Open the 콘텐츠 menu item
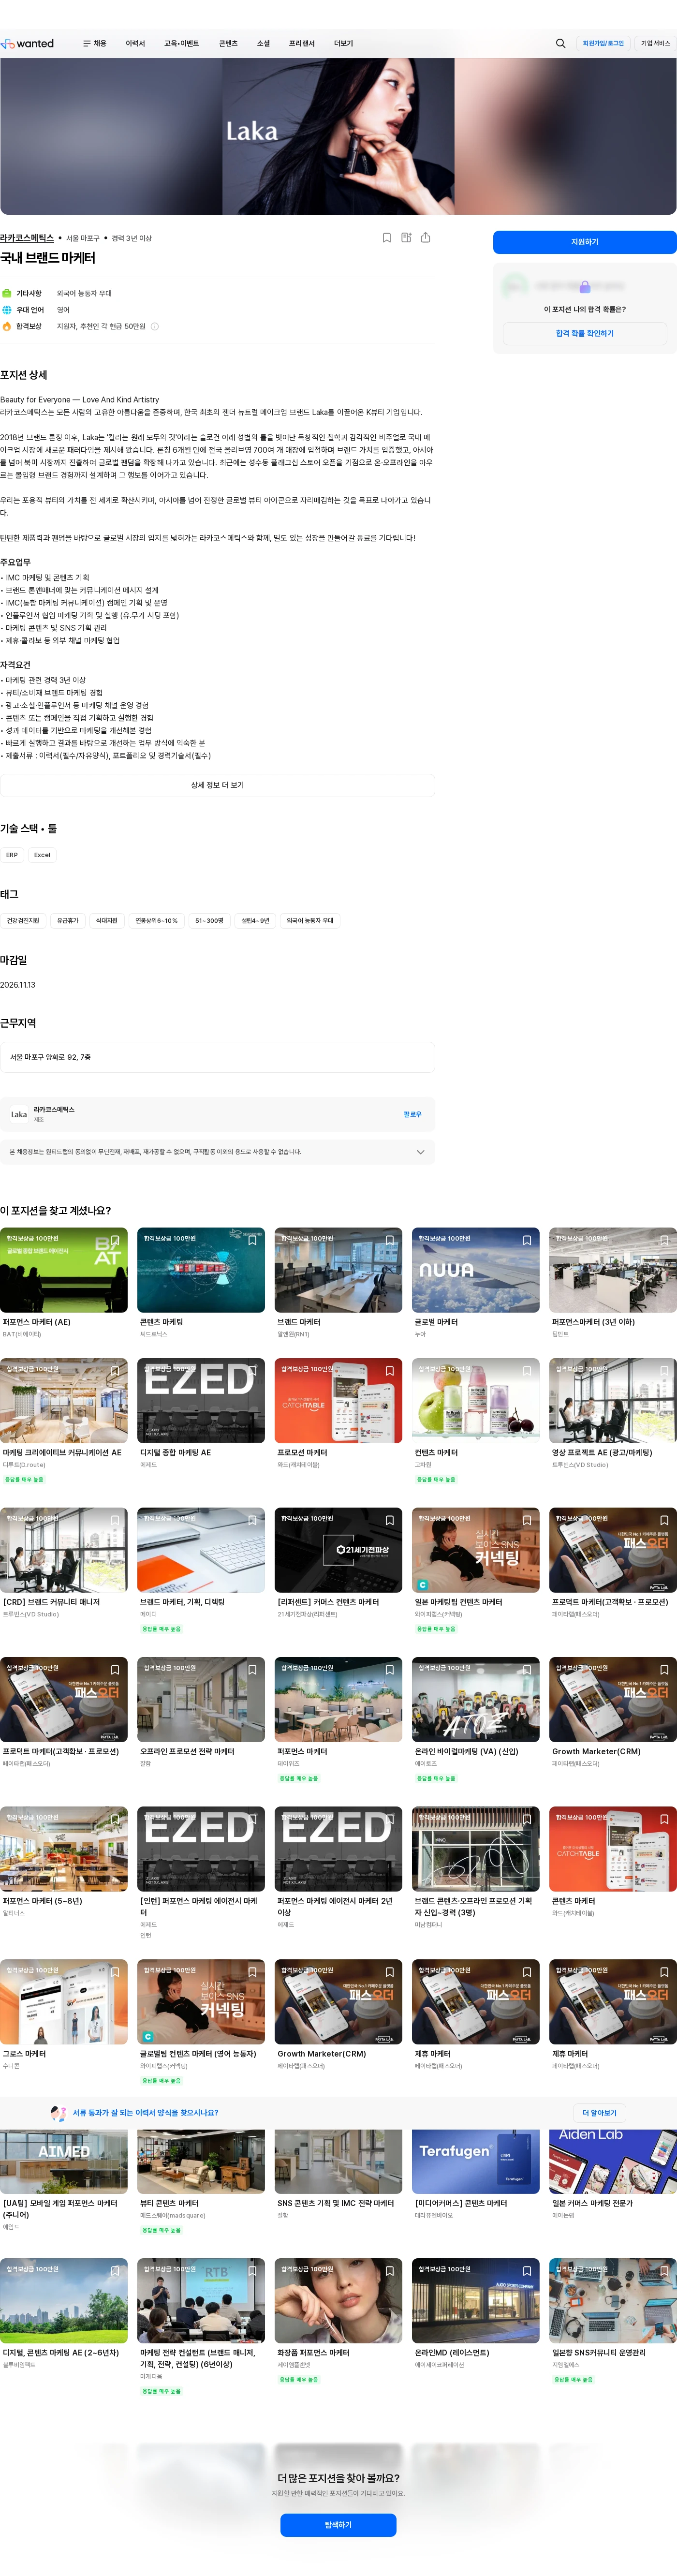This screenshot has width=677, height=2576. coord(228,43)
